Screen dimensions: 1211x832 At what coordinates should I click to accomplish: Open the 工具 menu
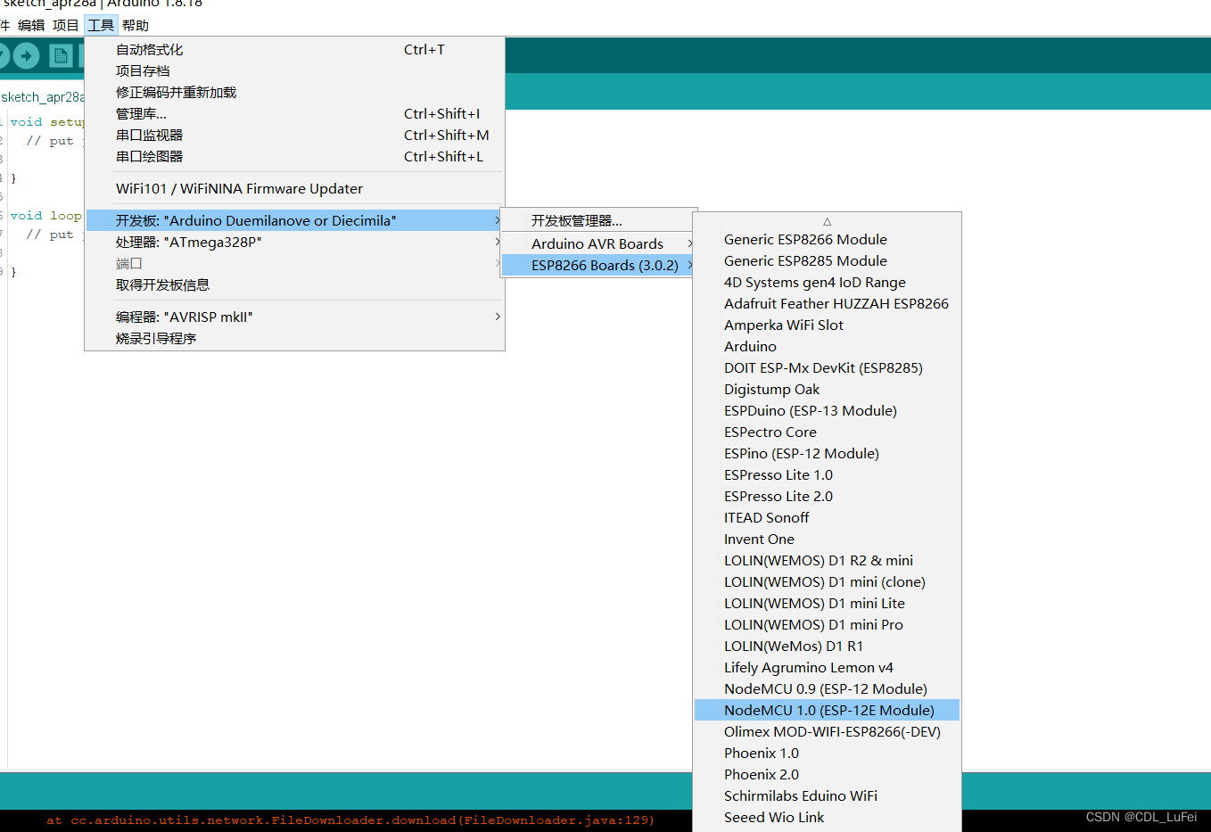(101, 25)
